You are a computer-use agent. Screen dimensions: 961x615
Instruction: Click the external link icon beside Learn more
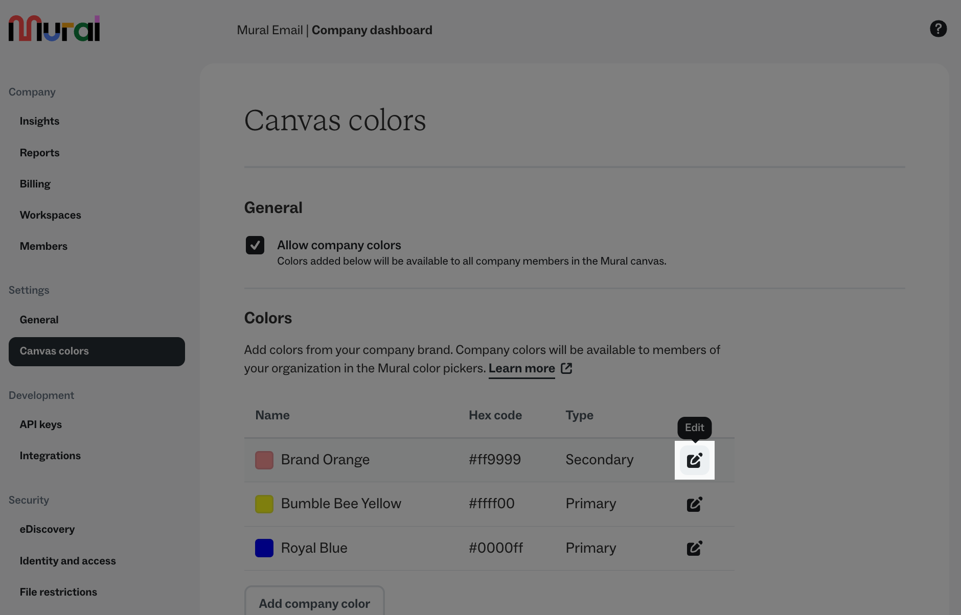pyautogui.click(x=566, y=368)
